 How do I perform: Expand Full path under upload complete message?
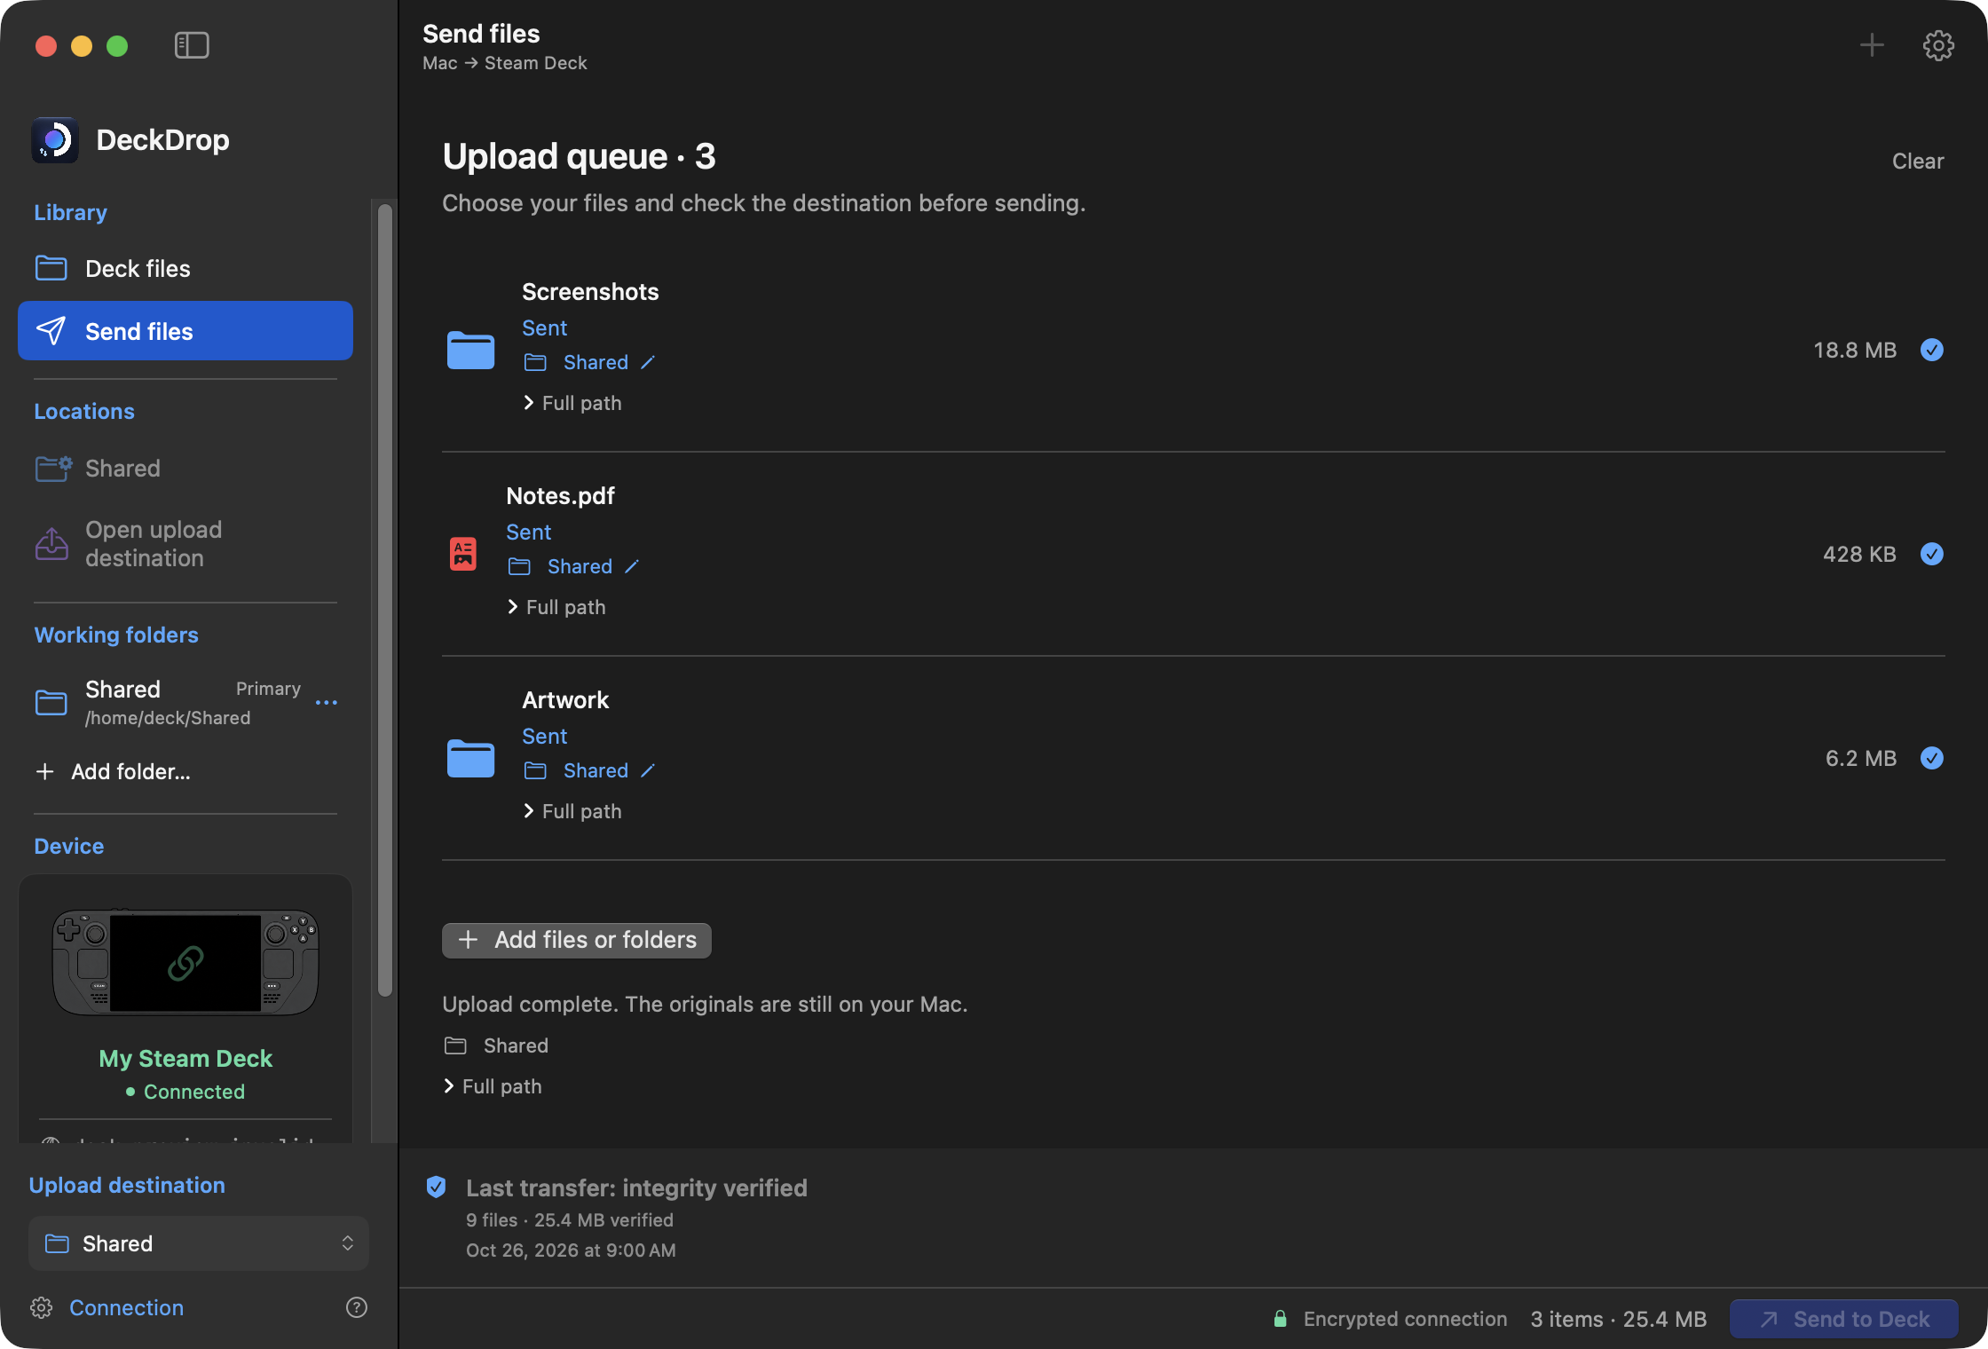(493, 1086)
